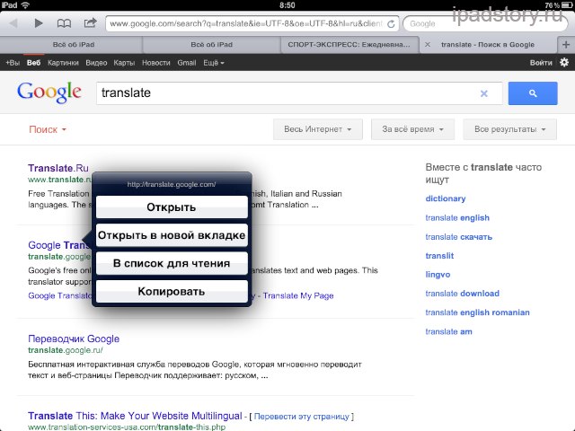The height and width of the screenshot is (431, 575).
Task: Tap the Safari back arrow
Action: pyautogui.click(x=14, y=23)
